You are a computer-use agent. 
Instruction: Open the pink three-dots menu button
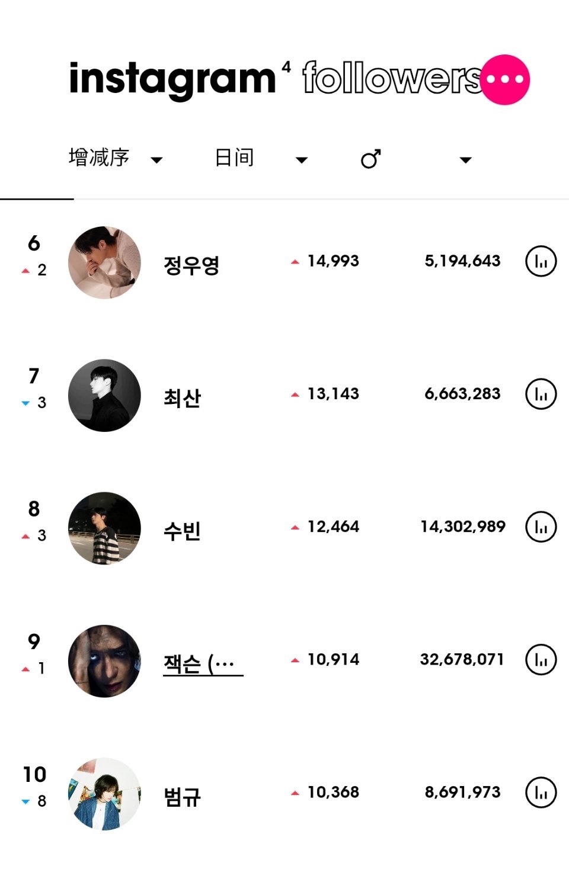[x=505, y=79]
